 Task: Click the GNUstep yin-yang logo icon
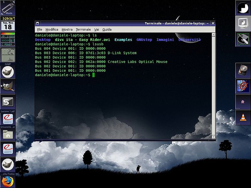243,8
